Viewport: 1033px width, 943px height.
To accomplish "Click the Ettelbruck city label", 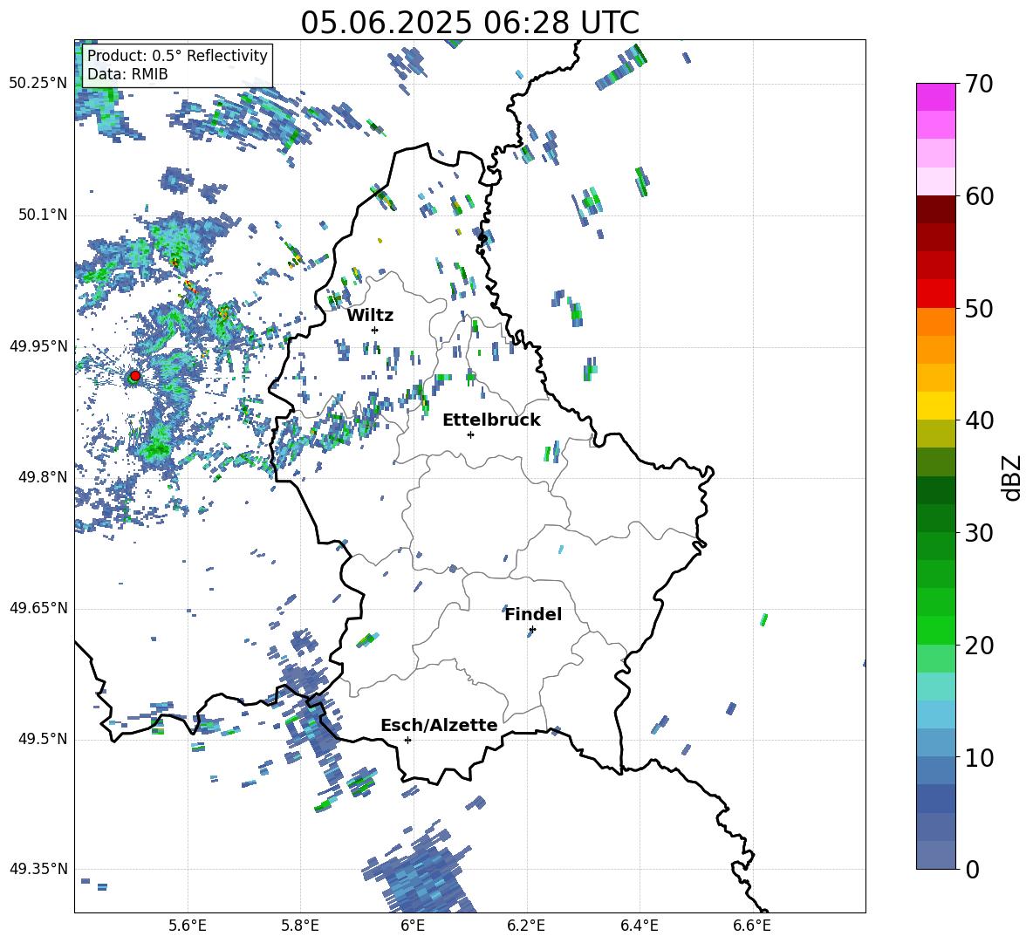I will point(491,420).
